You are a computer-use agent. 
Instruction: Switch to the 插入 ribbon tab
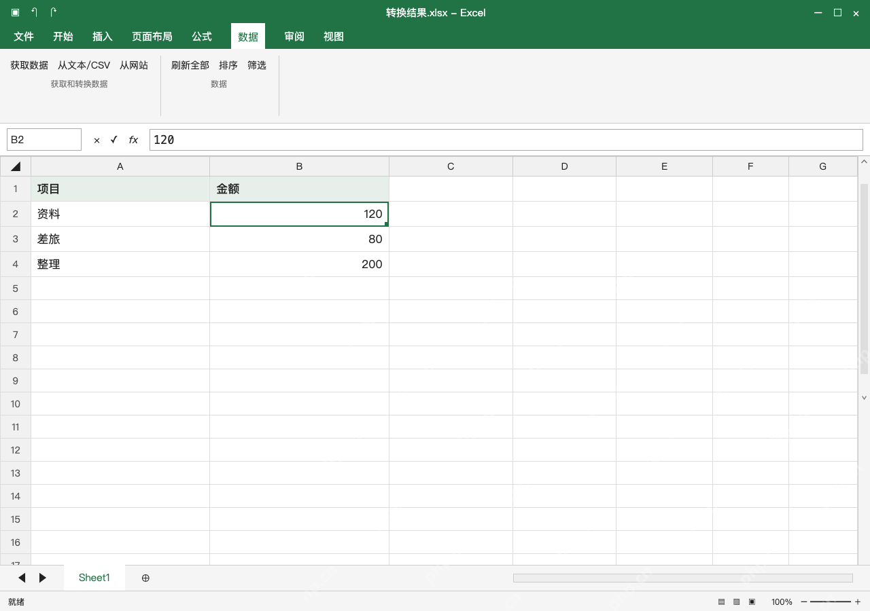click(x=103, y=37)
